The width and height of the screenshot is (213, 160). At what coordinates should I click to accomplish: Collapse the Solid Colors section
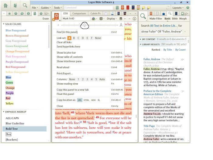tap(4, 24)
